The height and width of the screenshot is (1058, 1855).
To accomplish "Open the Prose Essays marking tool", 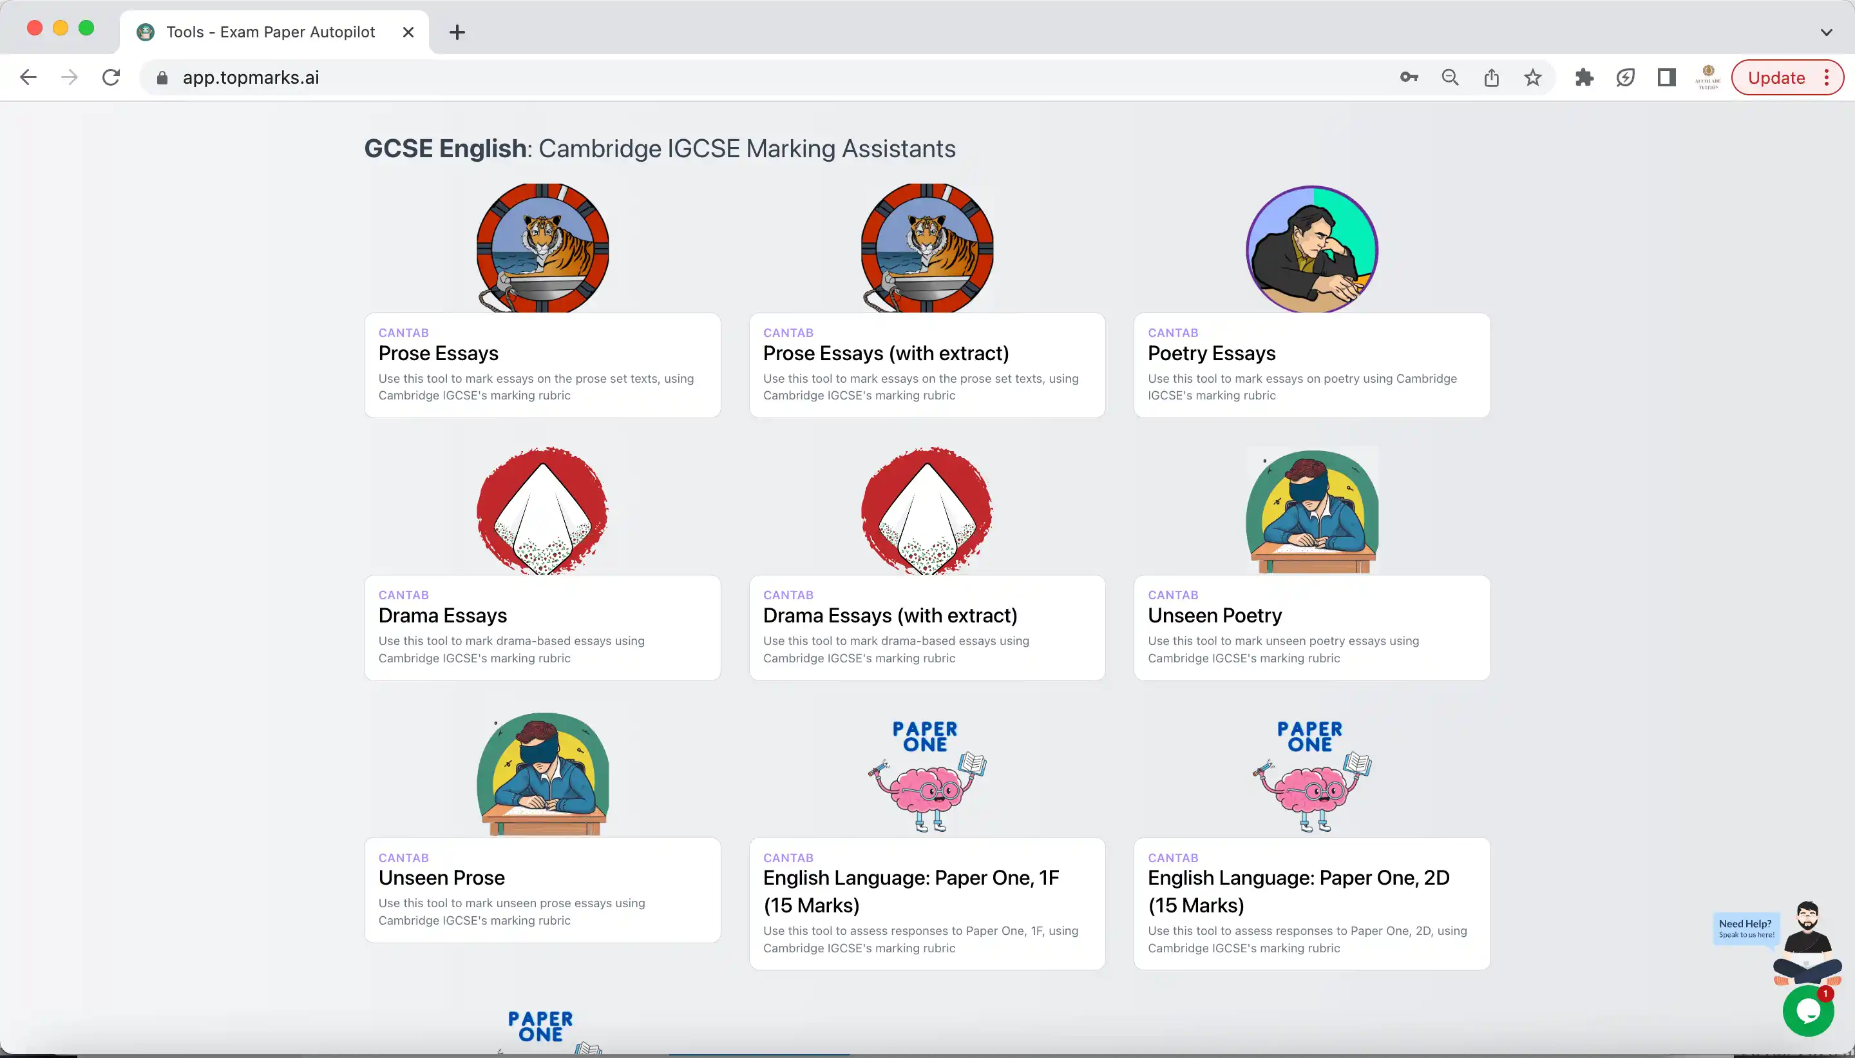I will (x=542, y=363).
